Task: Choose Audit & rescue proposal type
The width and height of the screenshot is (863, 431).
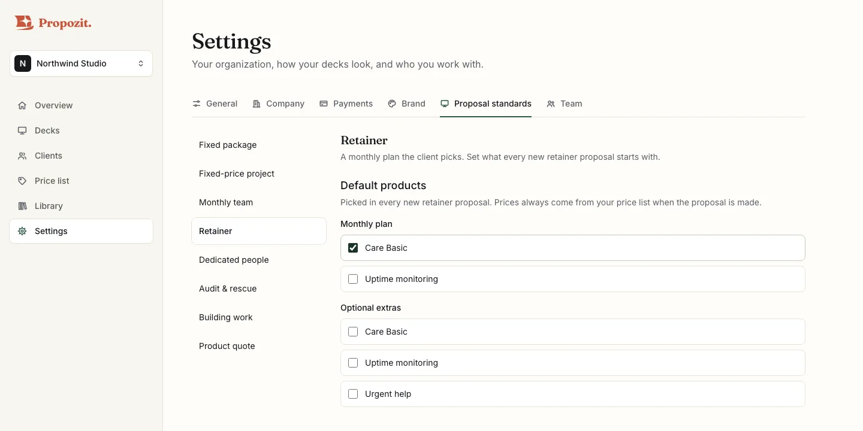Action: coord(259,289)
